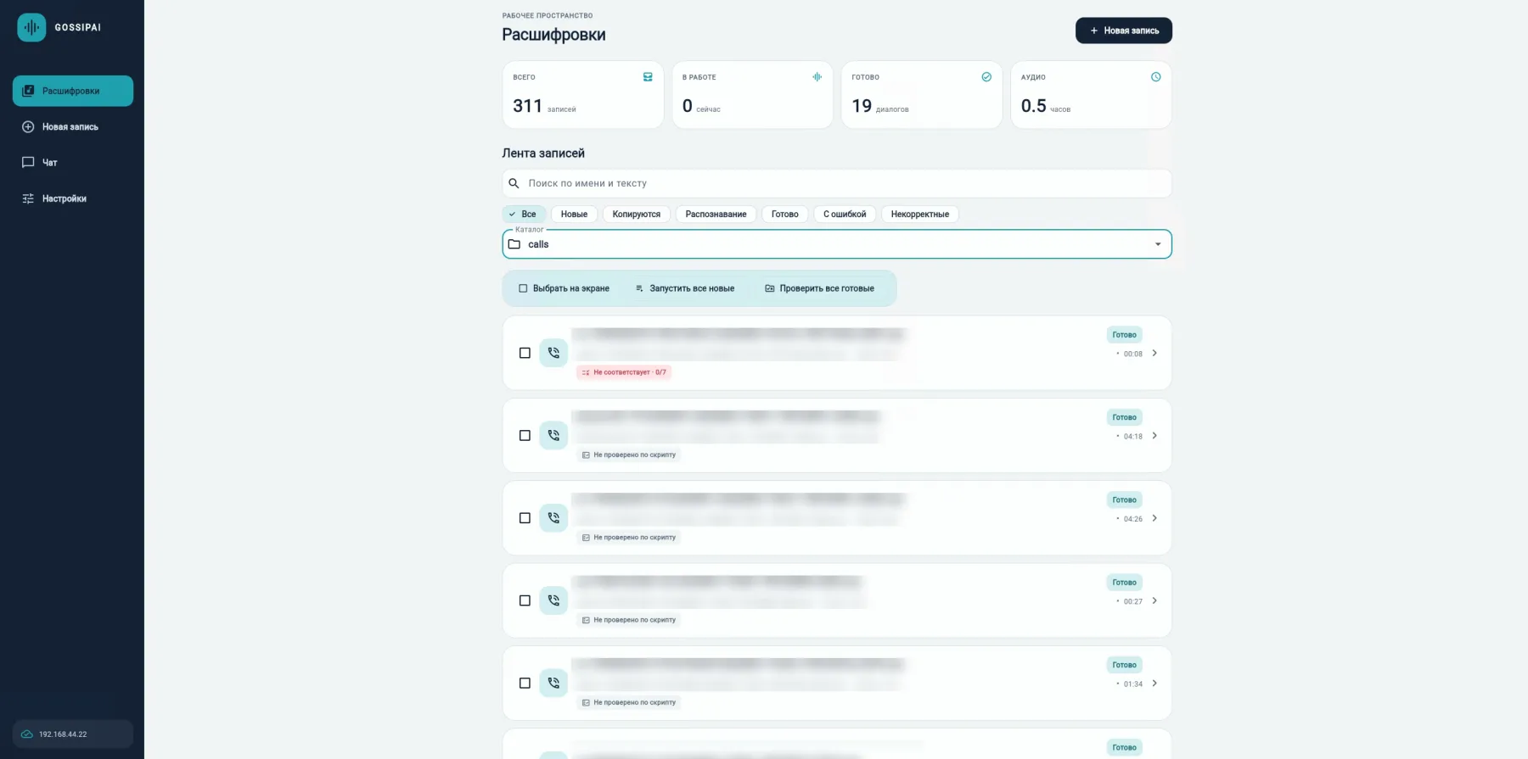
Task: Tick the checkbox of the 01:34 record
Action: [x=525, y=683]
